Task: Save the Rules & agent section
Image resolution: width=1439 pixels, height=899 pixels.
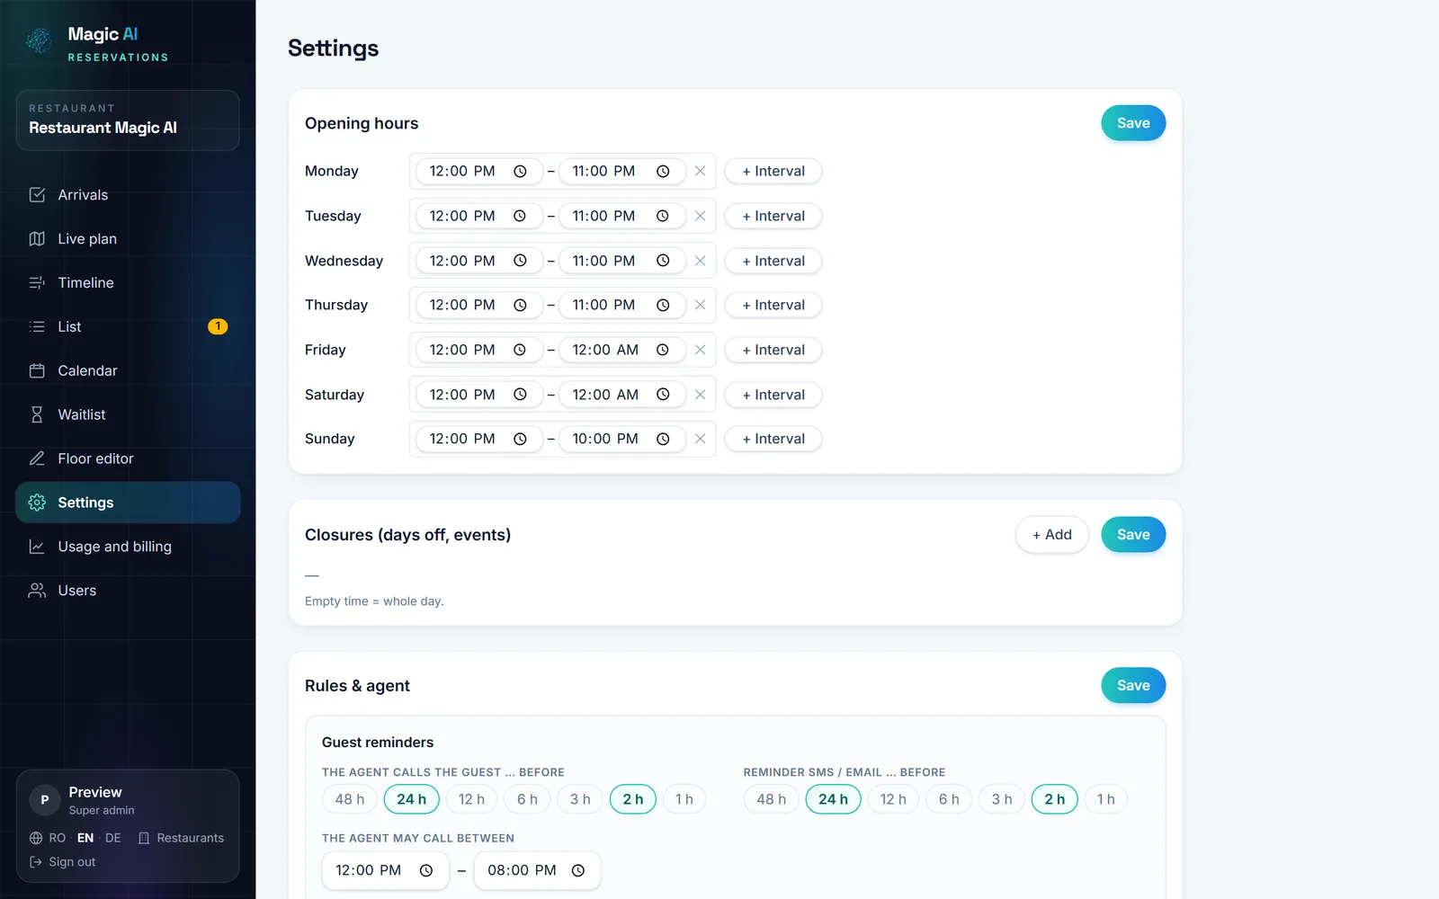Action: tap(1133, 685)
